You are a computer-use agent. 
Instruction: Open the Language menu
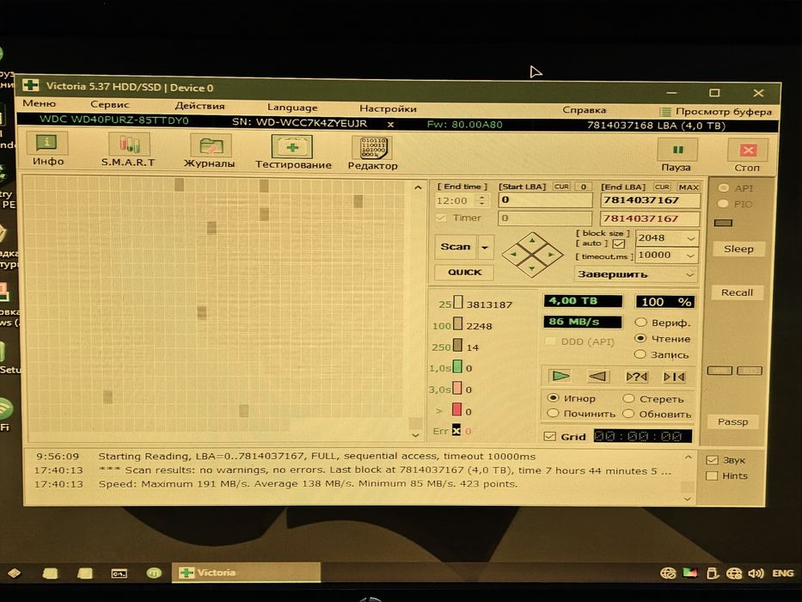[x=292, y=107]
